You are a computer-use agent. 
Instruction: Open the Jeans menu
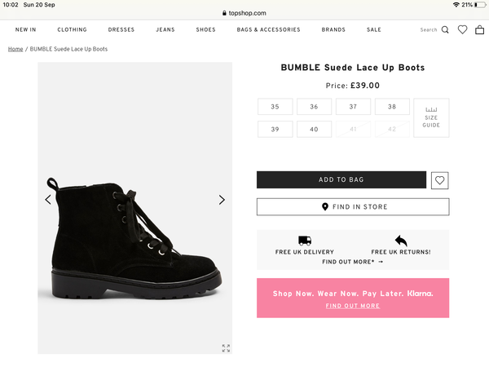click(x=165, y=29)
